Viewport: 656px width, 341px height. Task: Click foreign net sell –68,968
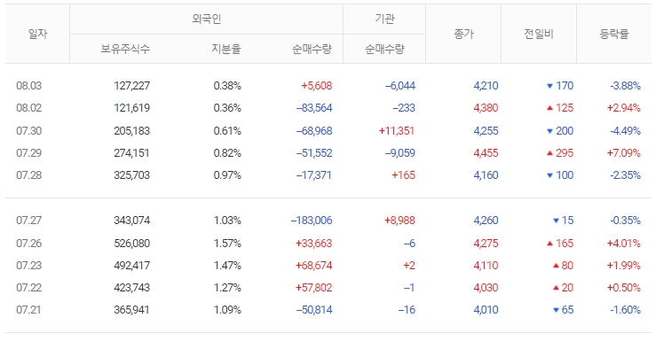point(314,130)
